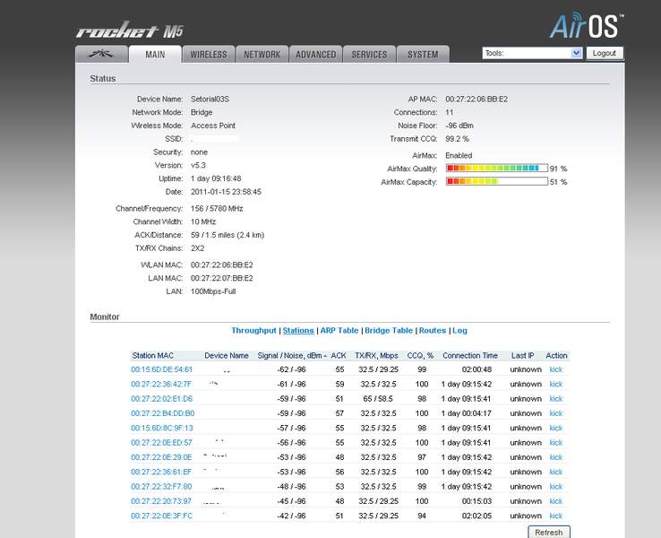Click the Rocket M5 logo
661x538 pixels.
click(x=130, y=30)
